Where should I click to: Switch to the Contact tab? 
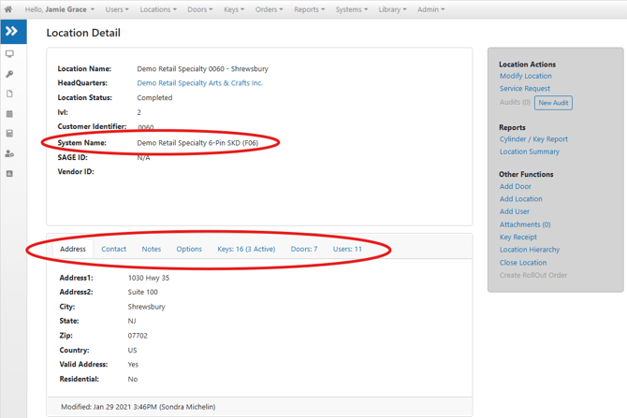(113, 249)
